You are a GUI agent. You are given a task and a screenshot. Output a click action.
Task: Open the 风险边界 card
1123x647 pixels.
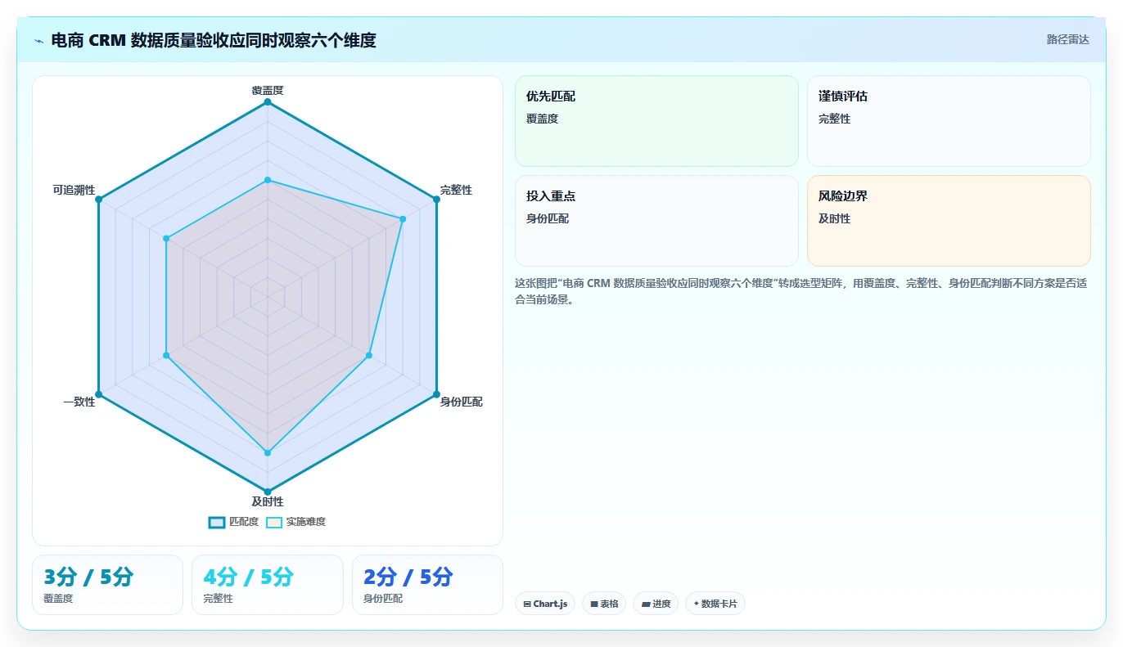pos(949,221)
